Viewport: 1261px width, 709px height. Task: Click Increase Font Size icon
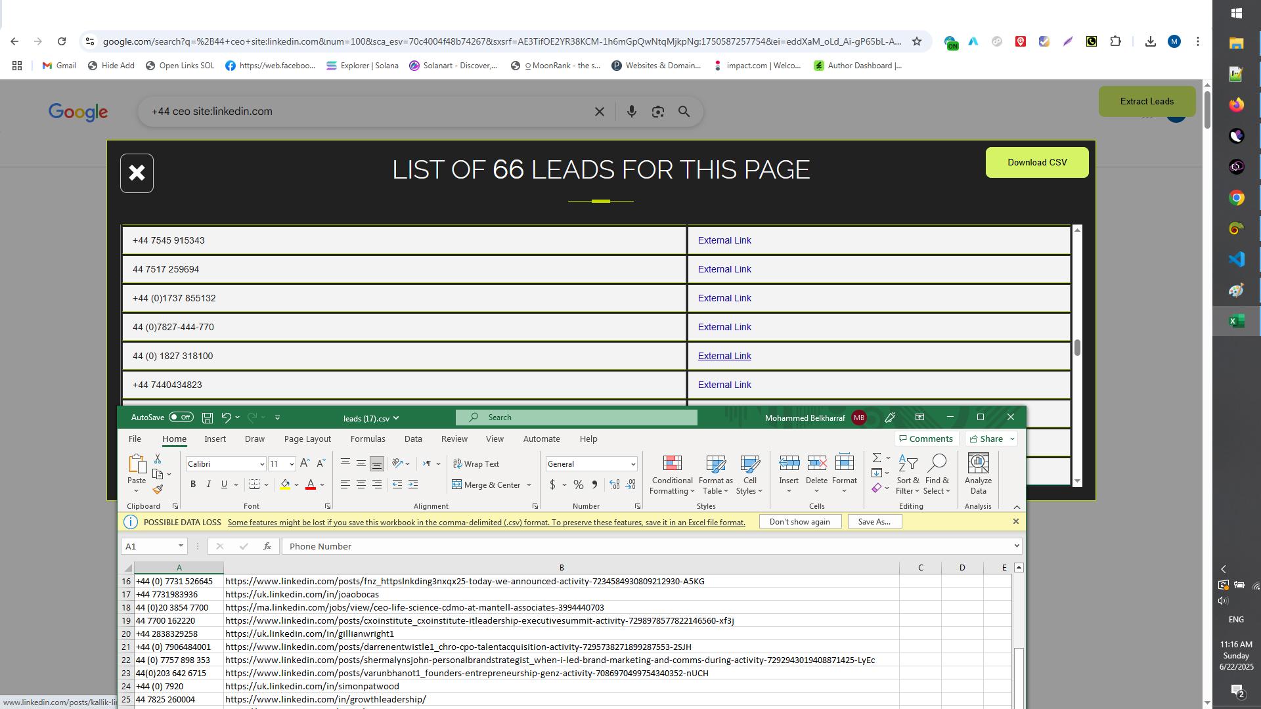(305, 463)
